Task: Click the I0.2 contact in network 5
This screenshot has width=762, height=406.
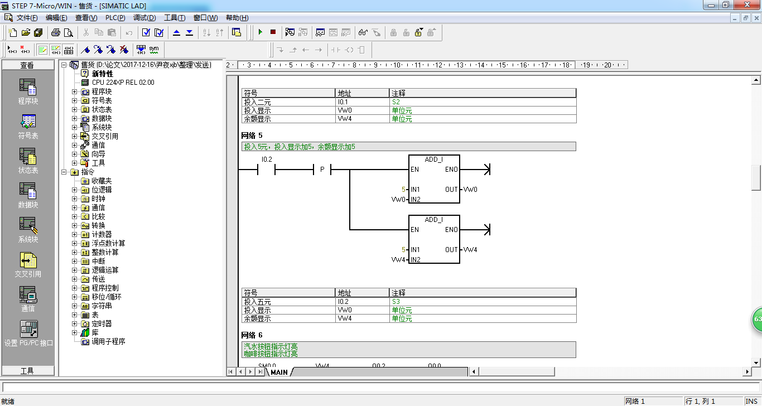Action: [x=266, y=170]
